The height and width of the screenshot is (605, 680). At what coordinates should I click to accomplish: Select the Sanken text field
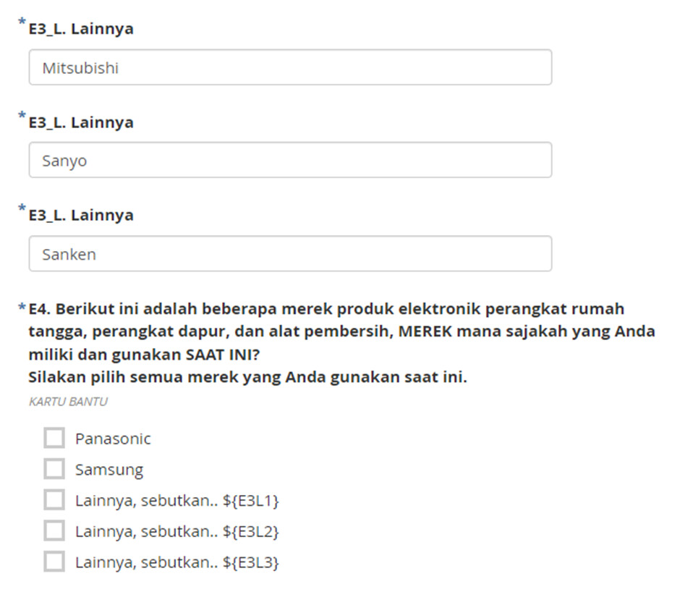click(289, 254)
